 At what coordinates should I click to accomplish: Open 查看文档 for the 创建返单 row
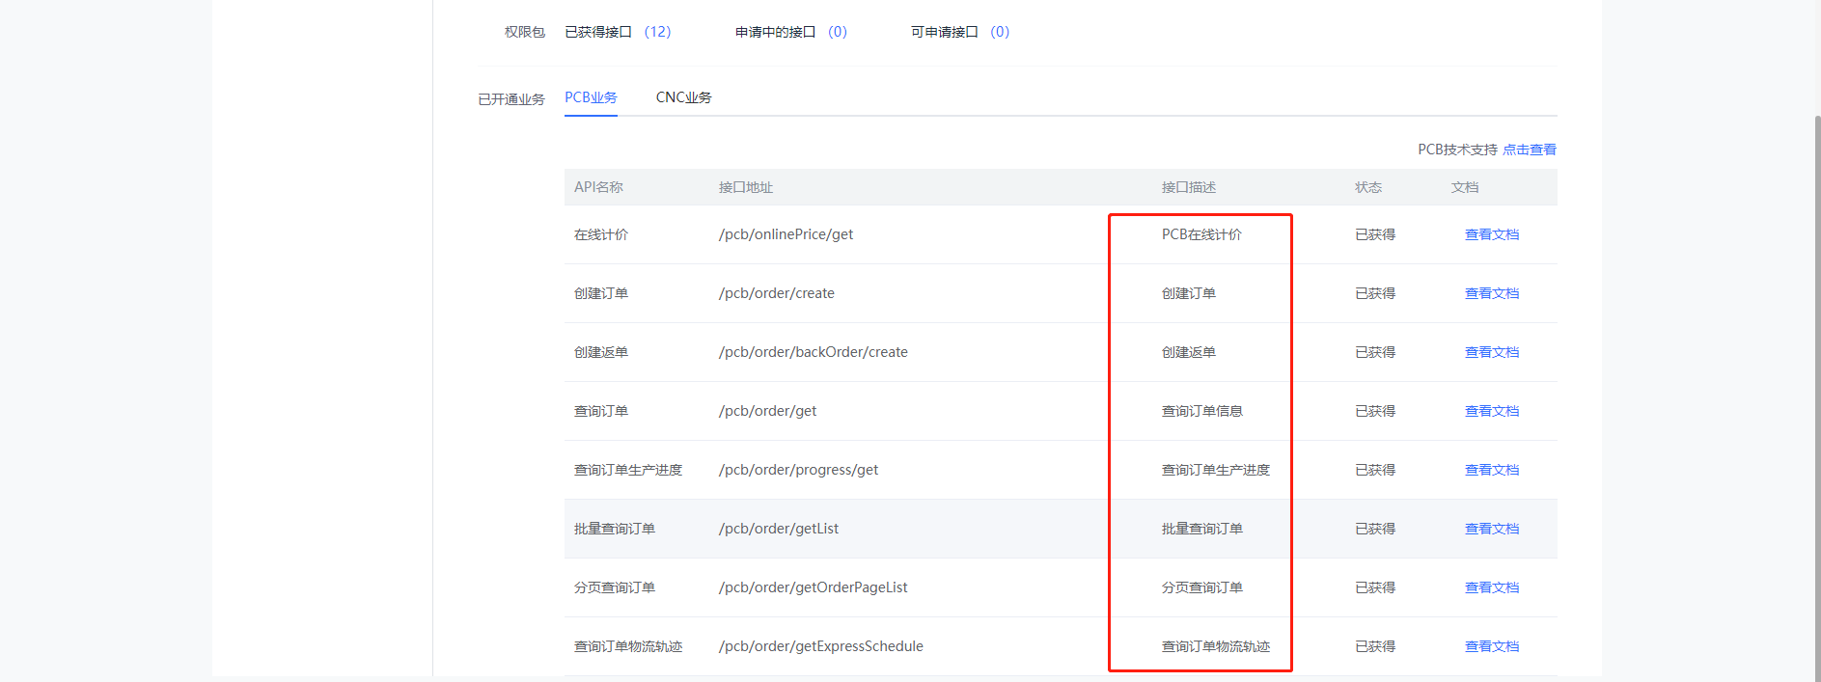(1491, 352)
